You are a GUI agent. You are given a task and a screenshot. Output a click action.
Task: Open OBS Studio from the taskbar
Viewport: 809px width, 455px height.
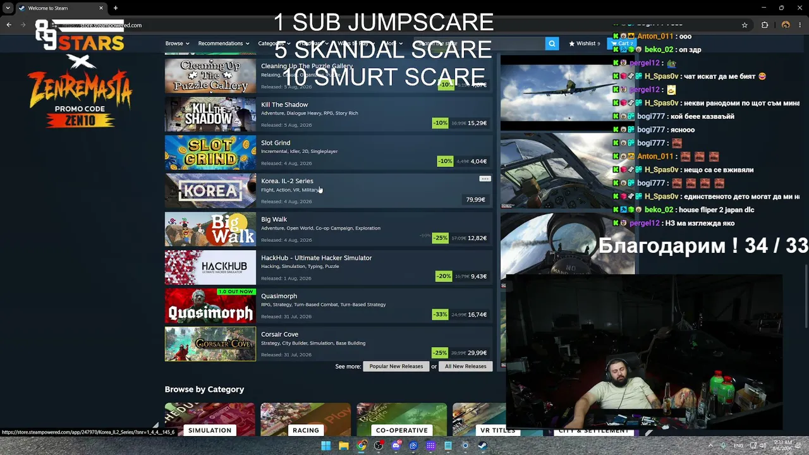pos(379,446)
